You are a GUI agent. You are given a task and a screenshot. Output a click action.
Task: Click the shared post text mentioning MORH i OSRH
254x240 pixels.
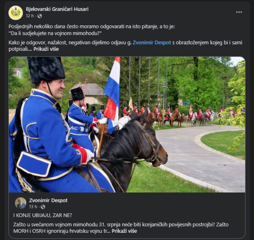(121, 228)
